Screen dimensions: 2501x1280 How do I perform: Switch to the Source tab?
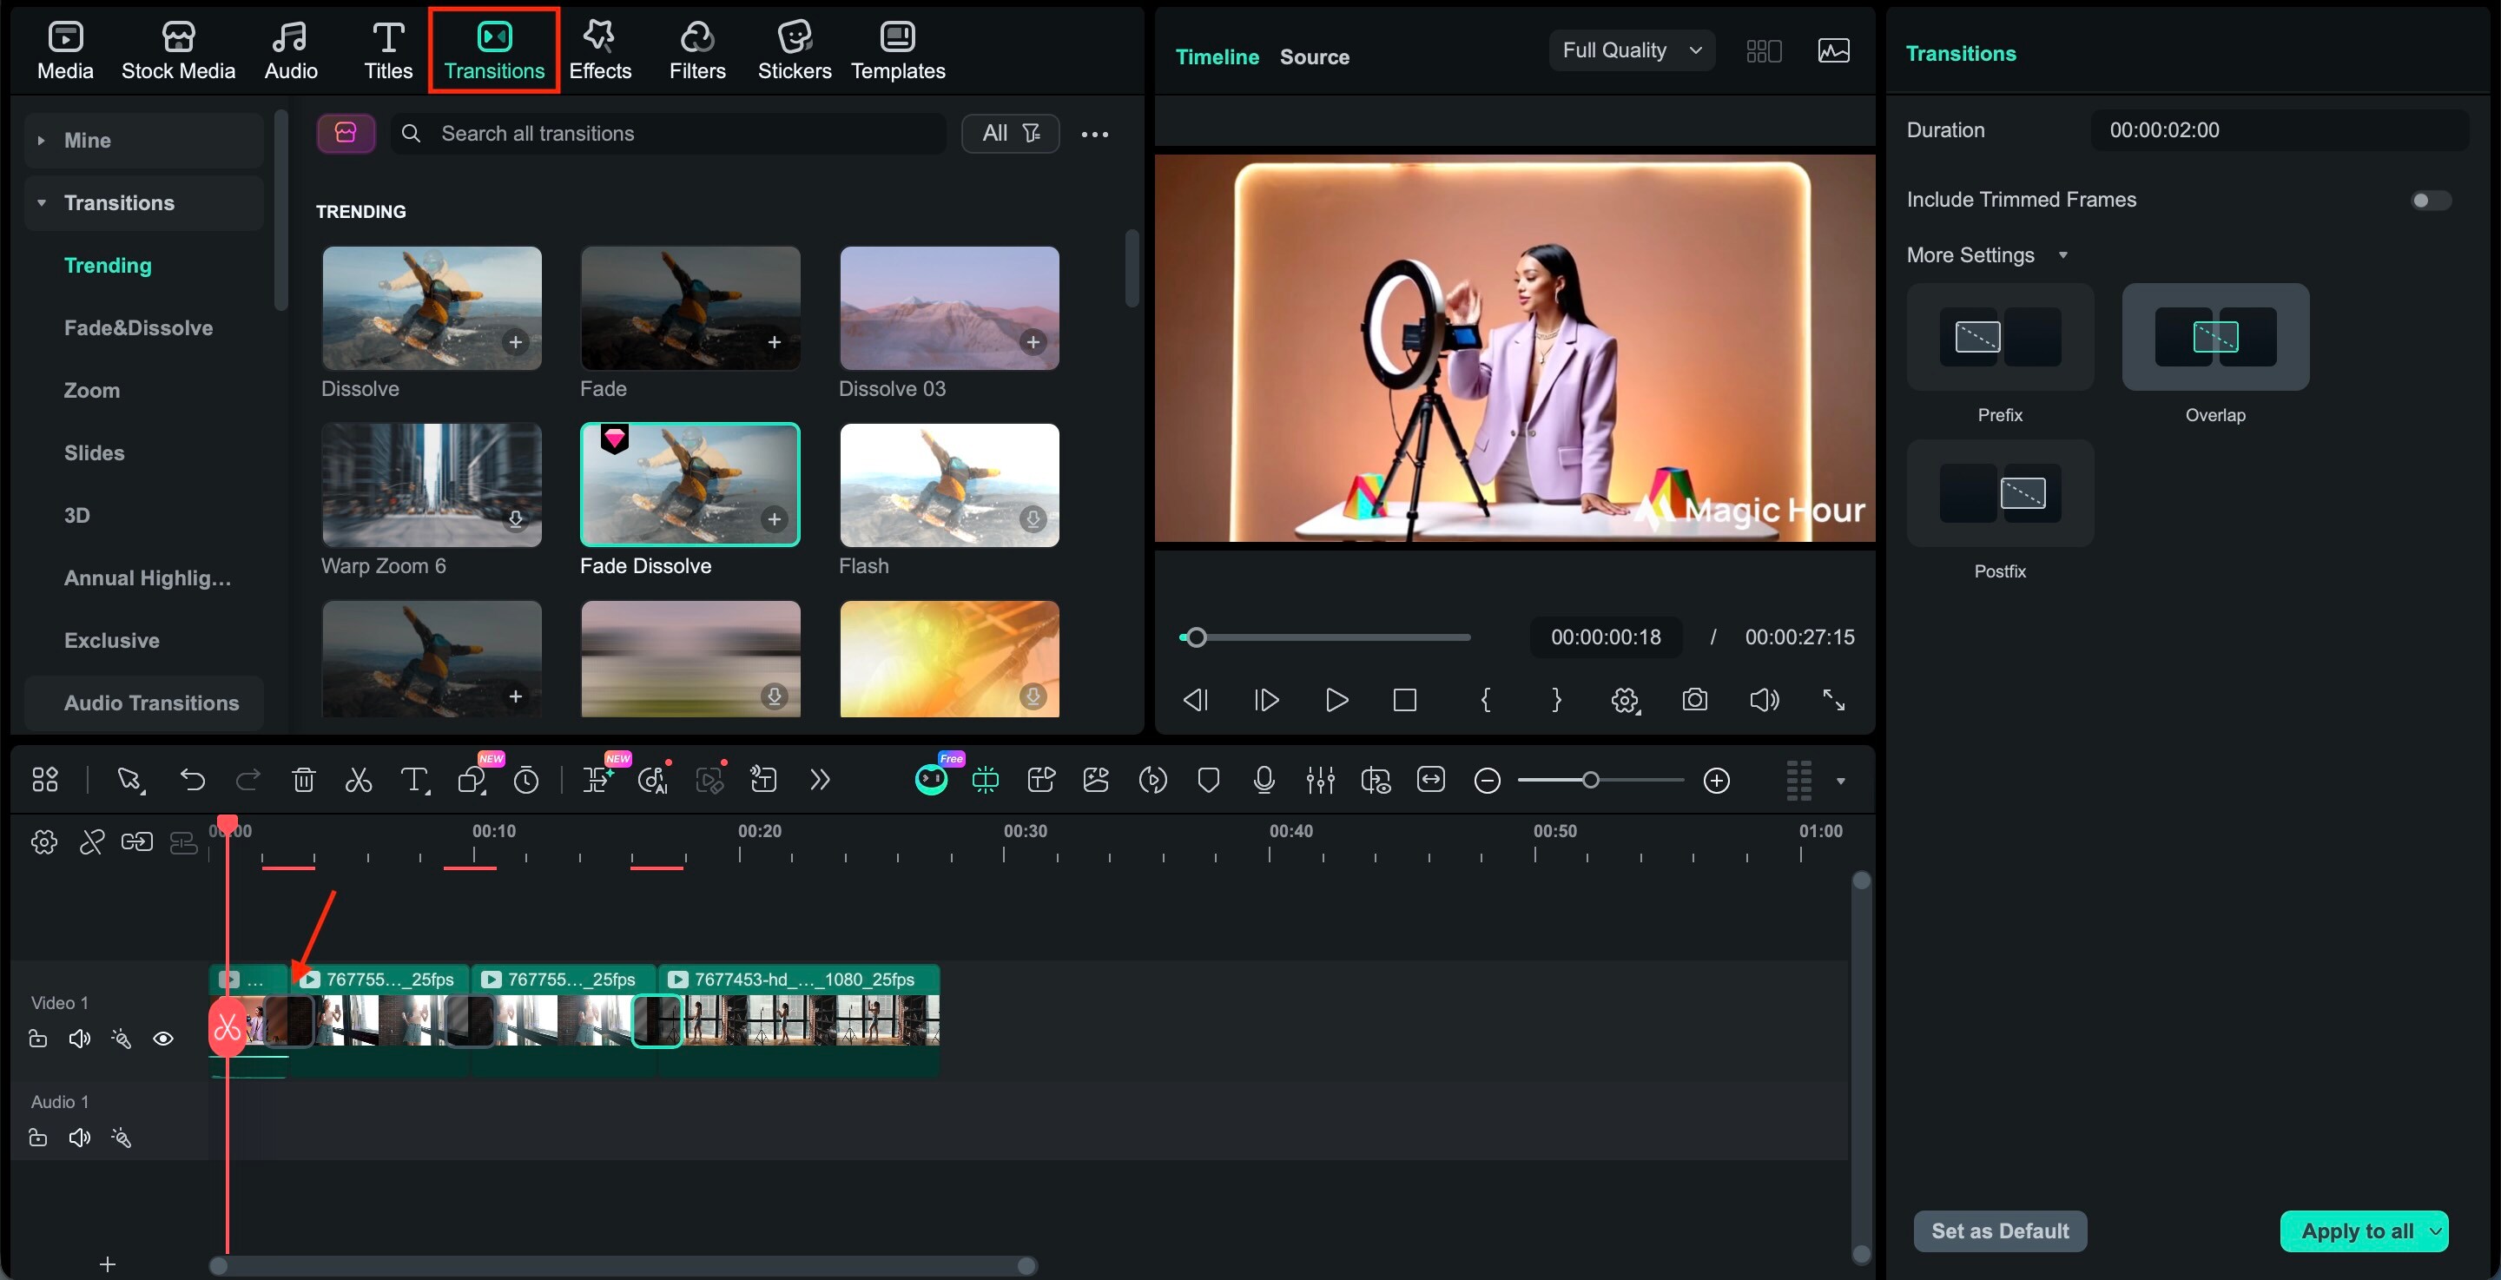pos(1314,56)
